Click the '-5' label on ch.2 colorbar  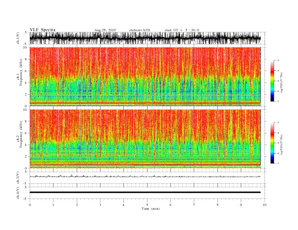tap(277, 143)
